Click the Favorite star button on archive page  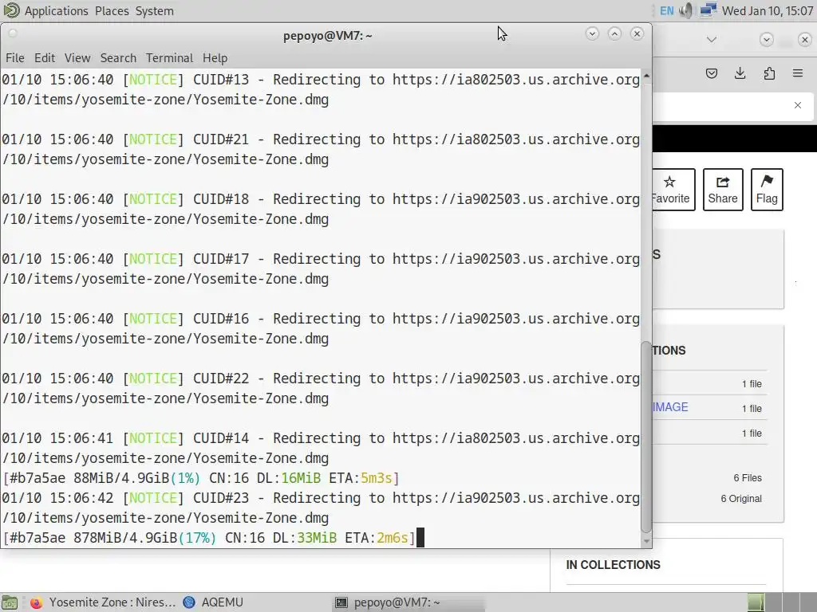[673, 190]
